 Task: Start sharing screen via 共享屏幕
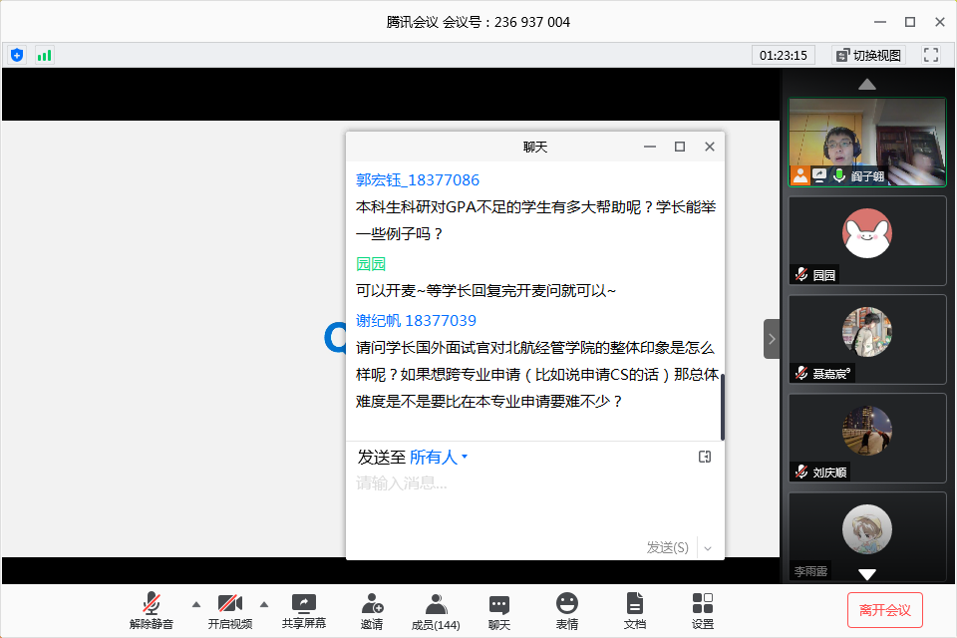pos(303,609)
